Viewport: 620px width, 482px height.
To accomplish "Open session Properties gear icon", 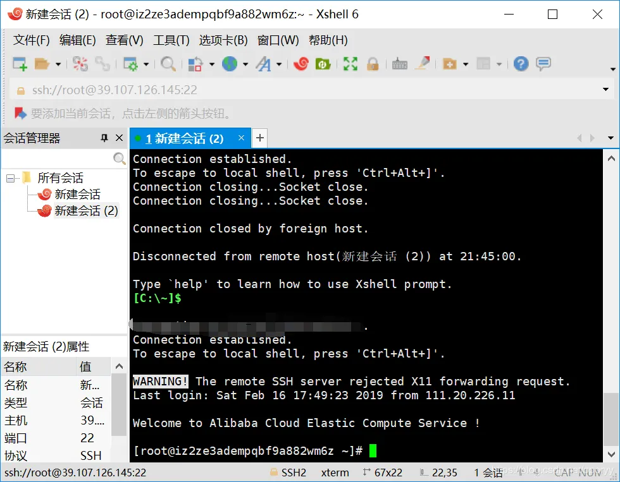I will pos(130,64).
